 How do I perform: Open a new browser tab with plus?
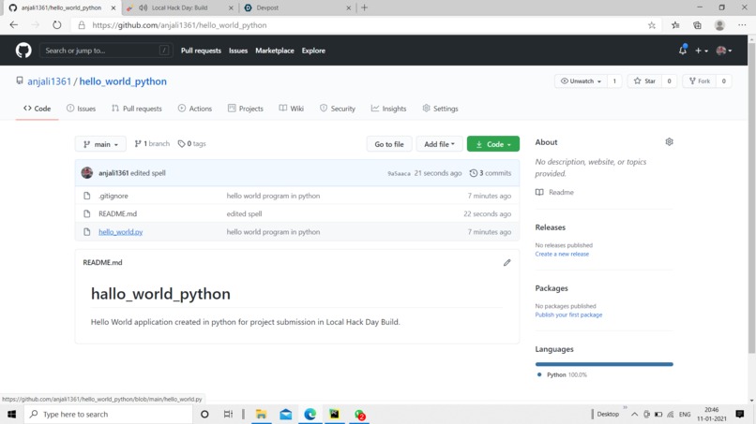365,7
